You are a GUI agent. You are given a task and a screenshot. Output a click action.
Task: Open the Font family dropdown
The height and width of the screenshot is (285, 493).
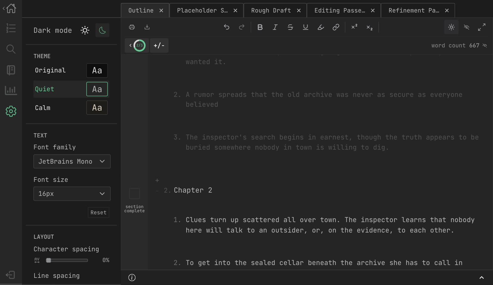(x=72, y=161)
